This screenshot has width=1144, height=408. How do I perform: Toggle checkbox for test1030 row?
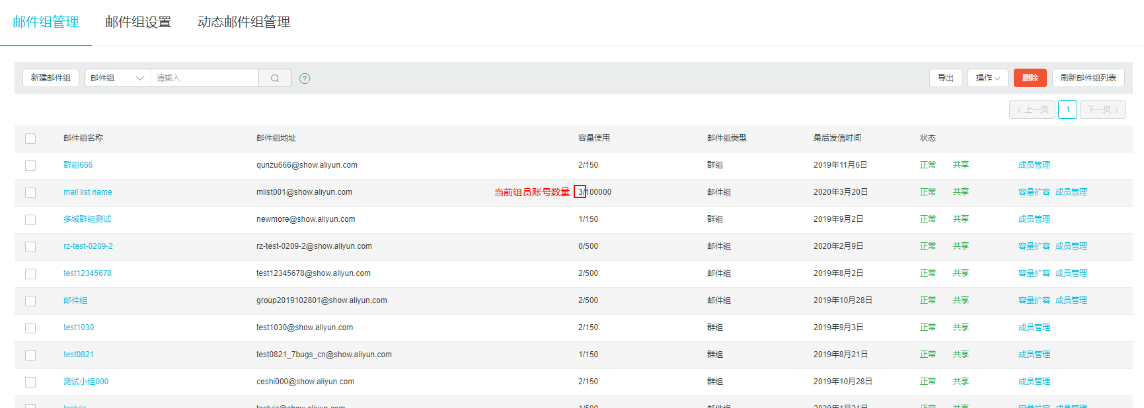[30, 328]
